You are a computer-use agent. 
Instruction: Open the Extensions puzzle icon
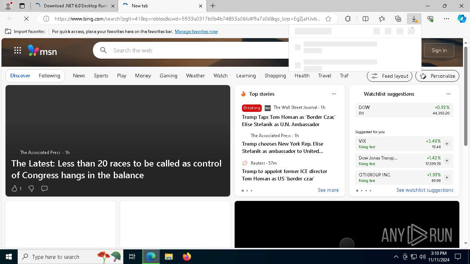coord(348,19)
